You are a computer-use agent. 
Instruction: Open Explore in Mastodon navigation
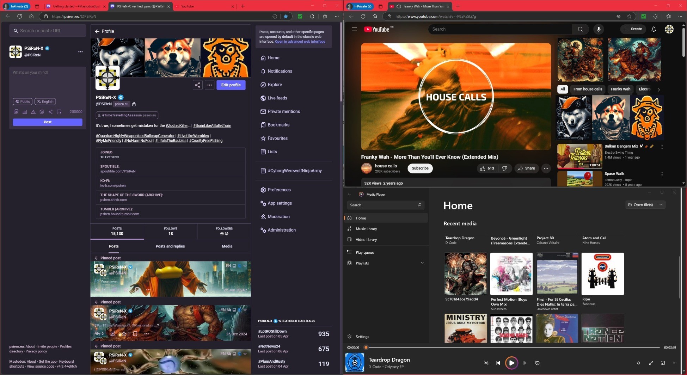(271, 85)
